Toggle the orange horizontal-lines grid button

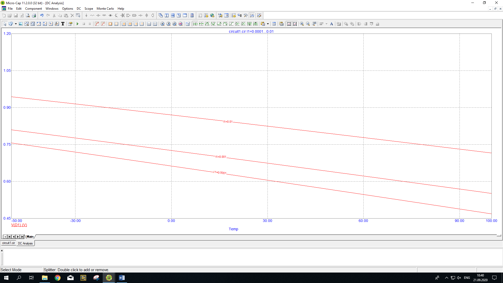coord(130,24)
